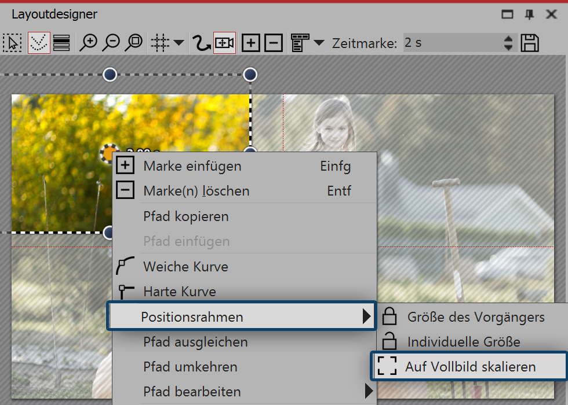The image size is (568, 405).
Task: Click the plus icon beside Marke einfügen
Action: (125, 165)
